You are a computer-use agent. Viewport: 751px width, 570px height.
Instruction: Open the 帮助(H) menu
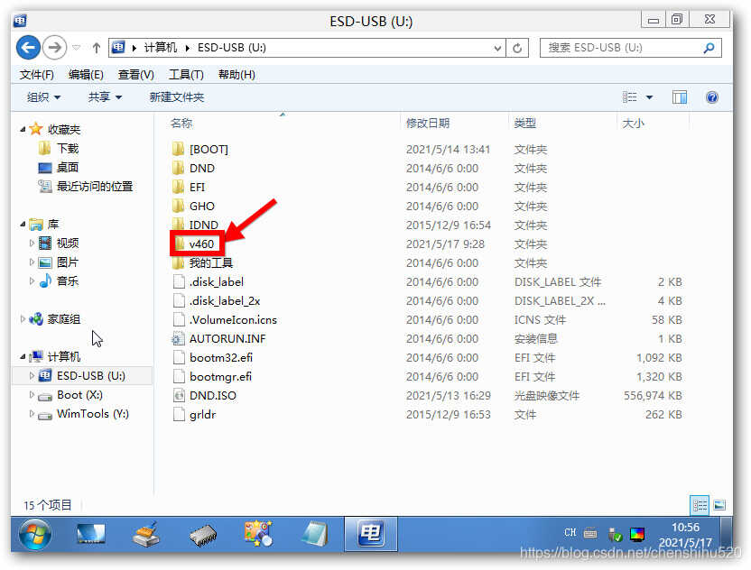point(236,75)
